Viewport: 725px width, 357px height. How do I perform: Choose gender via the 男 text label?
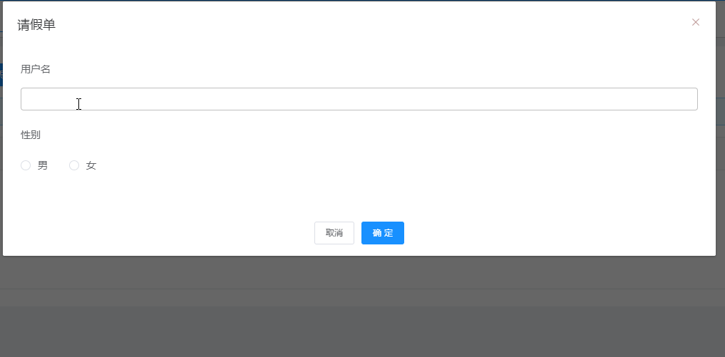click(43, 165)
